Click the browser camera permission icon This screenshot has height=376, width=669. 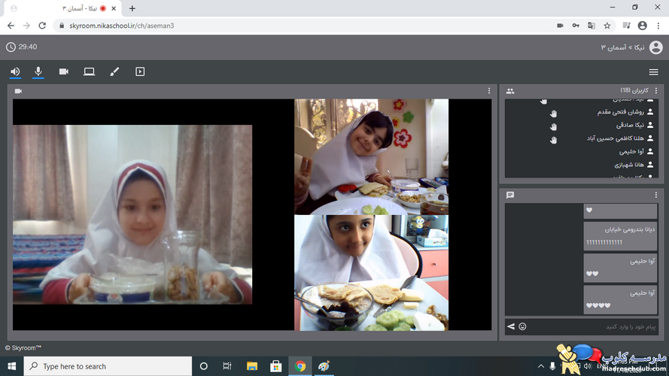[x=560, y=26]
